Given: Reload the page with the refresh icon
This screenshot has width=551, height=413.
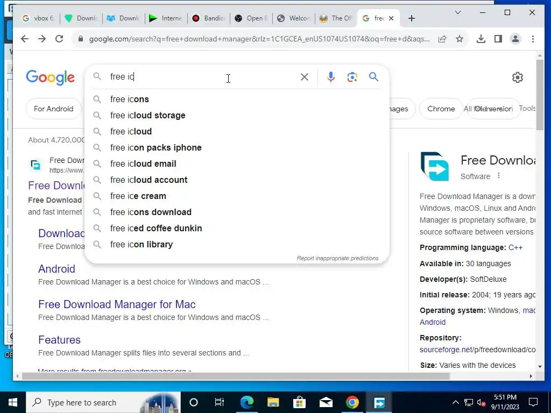Looking at the screenshot, I should (x=59, y=39).
